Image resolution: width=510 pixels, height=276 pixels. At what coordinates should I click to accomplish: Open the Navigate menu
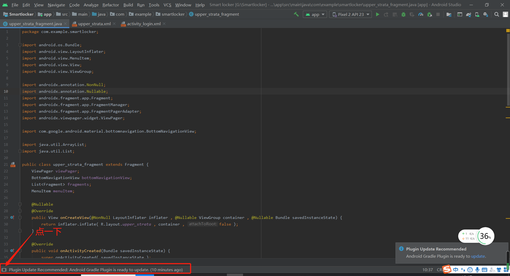pyautogui.click(x=56, y=5)
